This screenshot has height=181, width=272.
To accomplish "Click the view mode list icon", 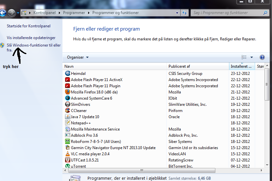I will point(244,57).
